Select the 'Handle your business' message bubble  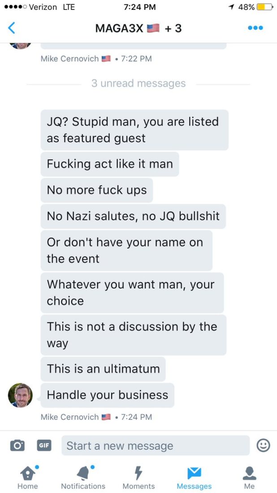click(x=108, y=395)
